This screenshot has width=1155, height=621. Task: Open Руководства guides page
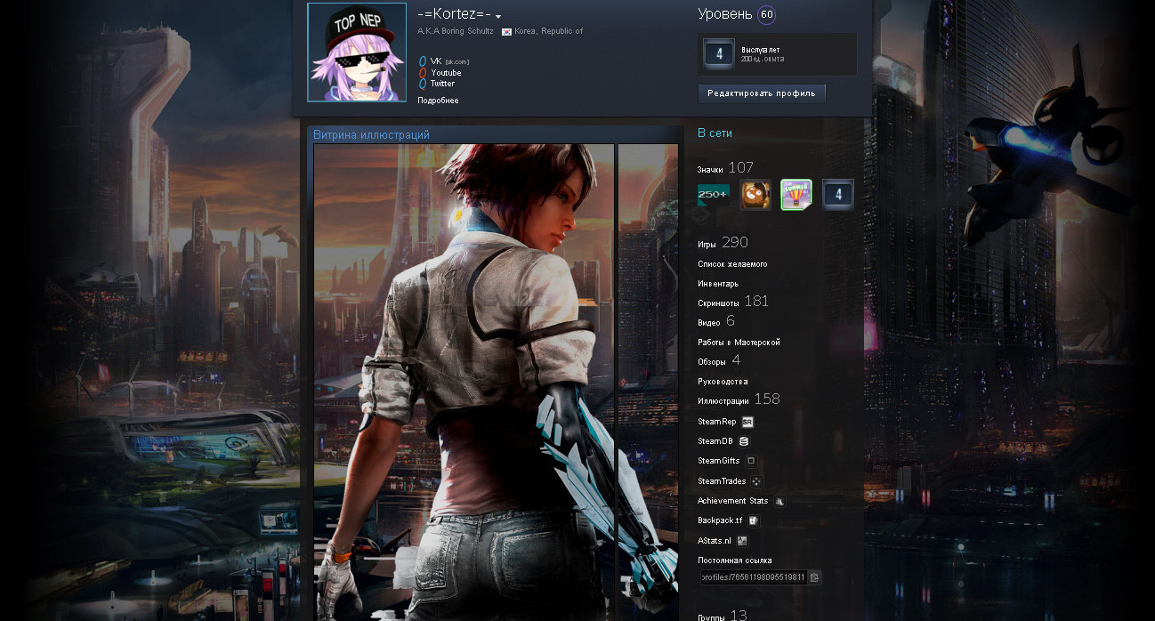723,382
